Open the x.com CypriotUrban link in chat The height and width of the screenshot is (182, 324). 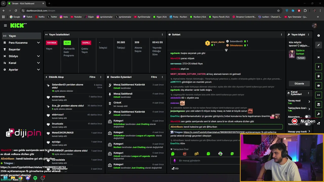click(x=214, y=132)
